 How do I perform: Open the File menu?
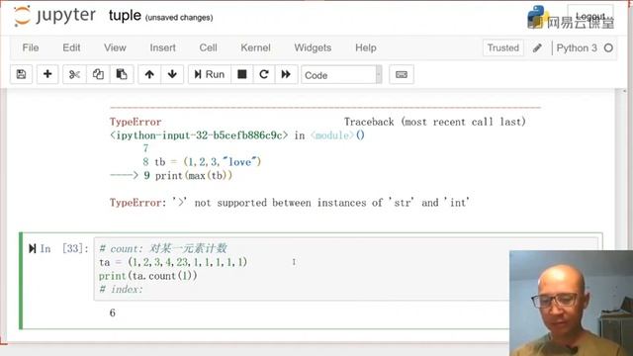31,47
